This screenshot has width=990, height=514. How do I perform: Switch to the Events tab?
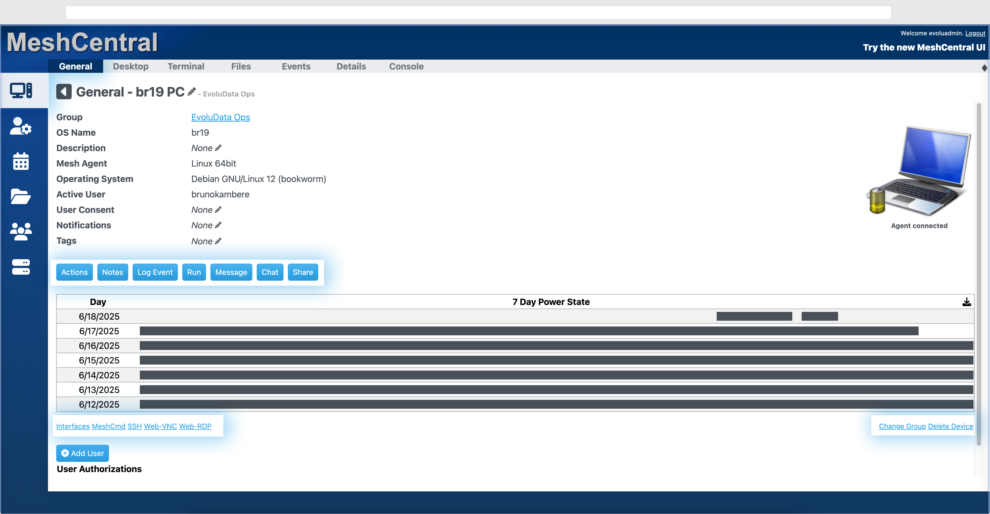(x=296, y=66)
